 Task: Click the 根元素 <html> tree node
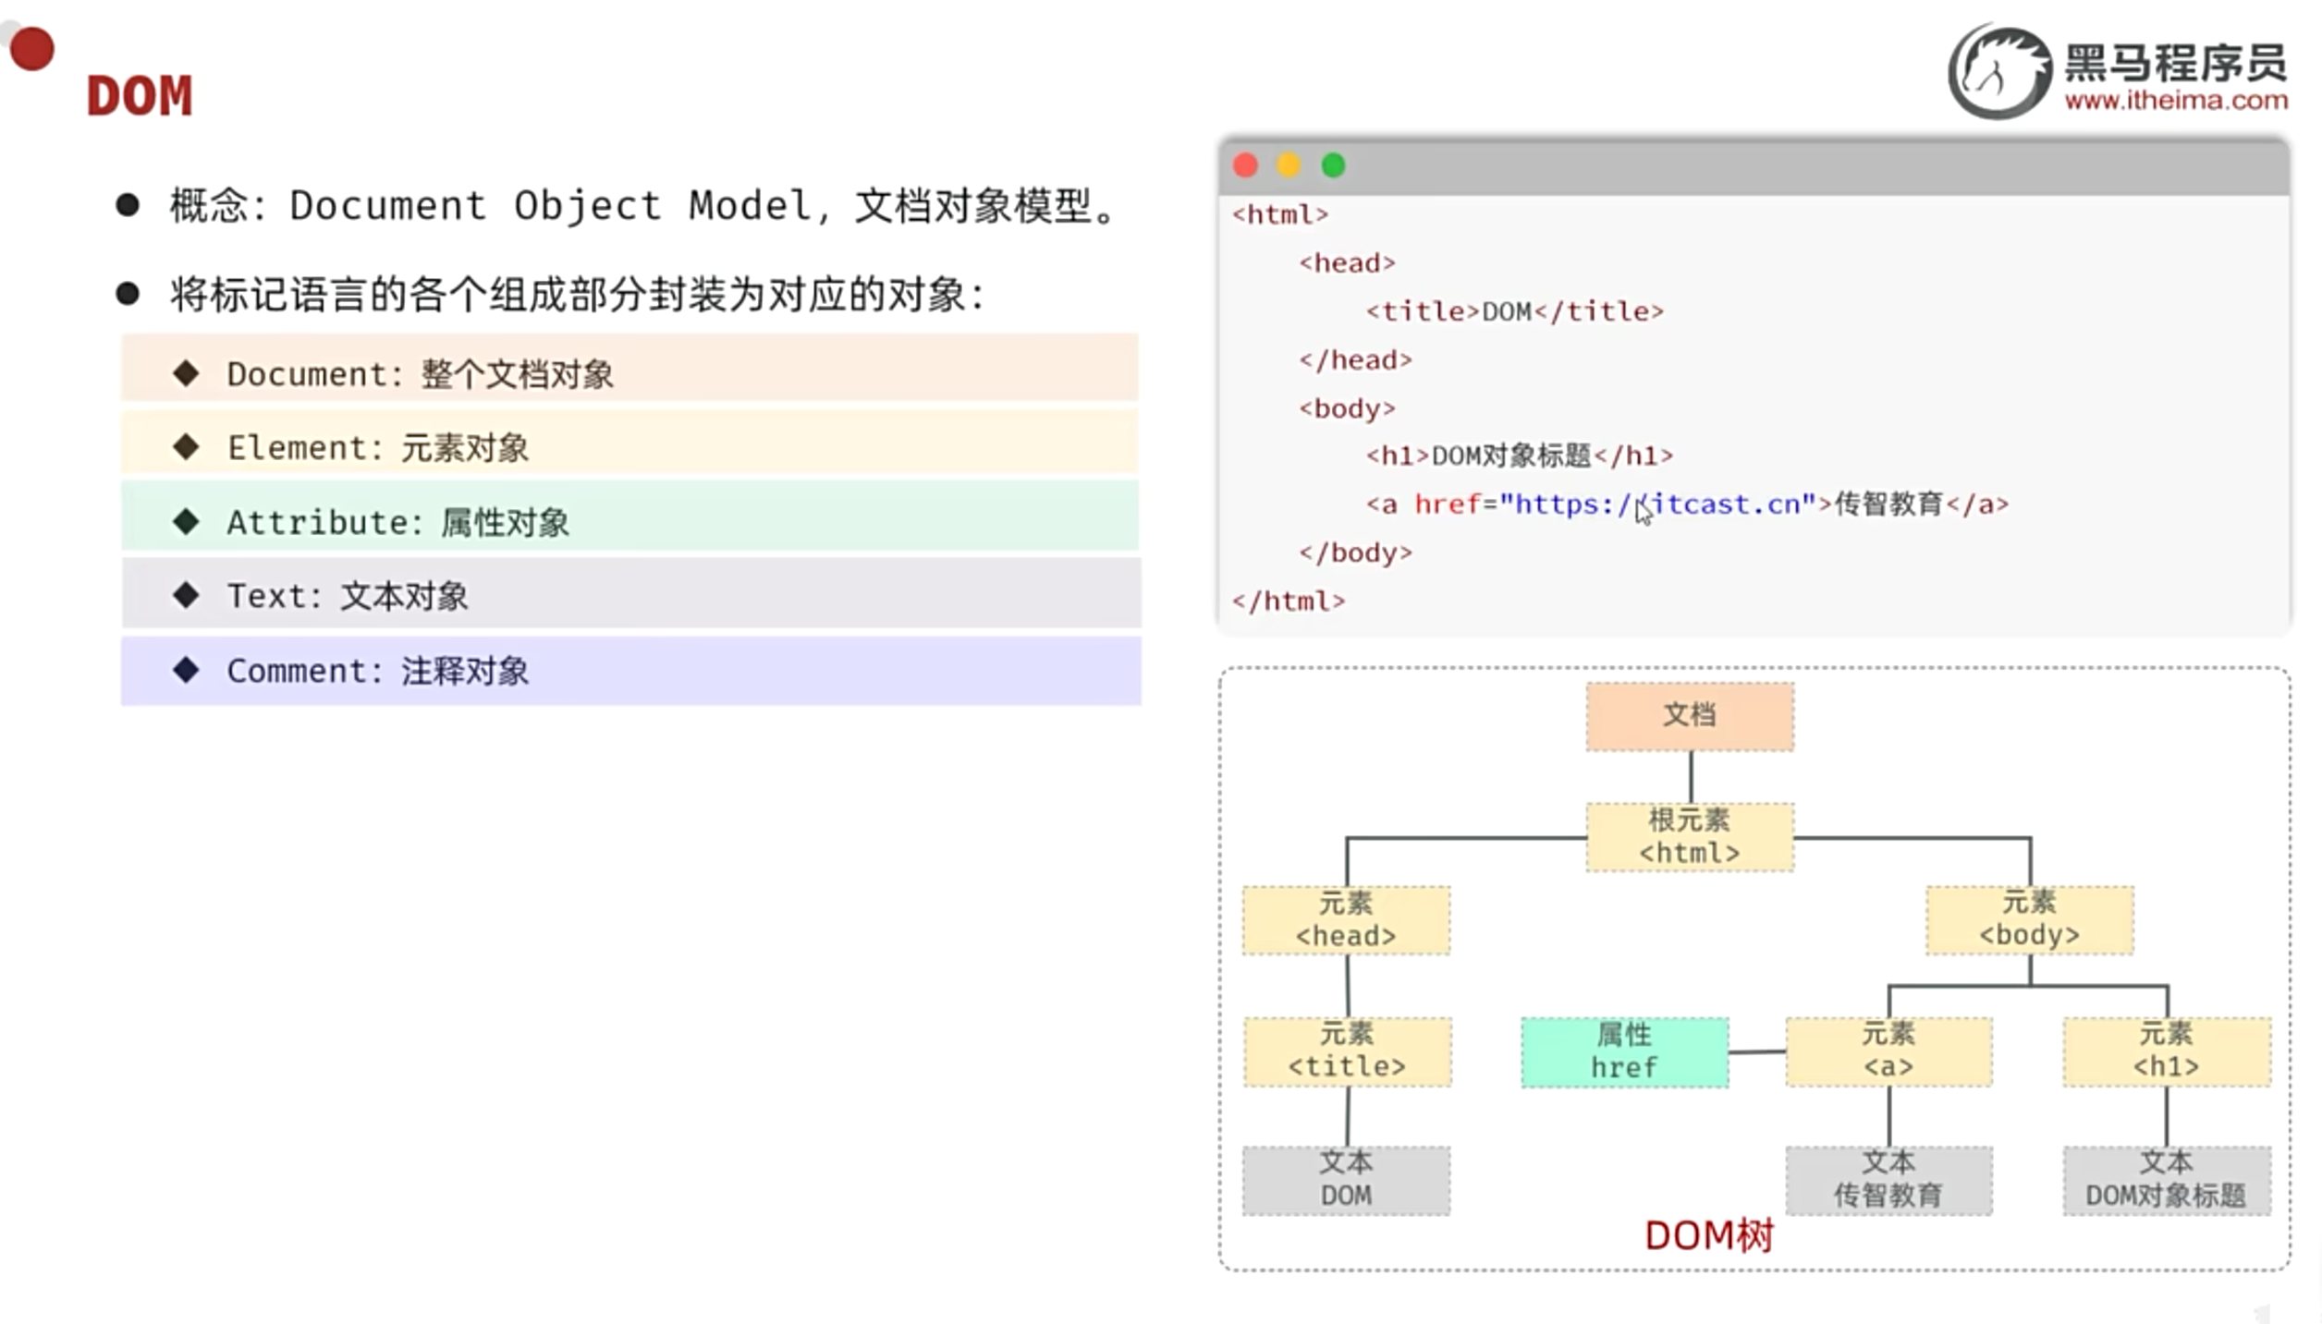[x=1690, y=836]
